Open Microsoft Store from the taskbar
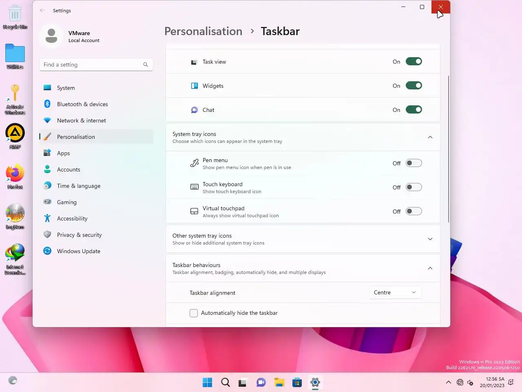The width and height of the screenshot is (522, 392). pos(297,382)
